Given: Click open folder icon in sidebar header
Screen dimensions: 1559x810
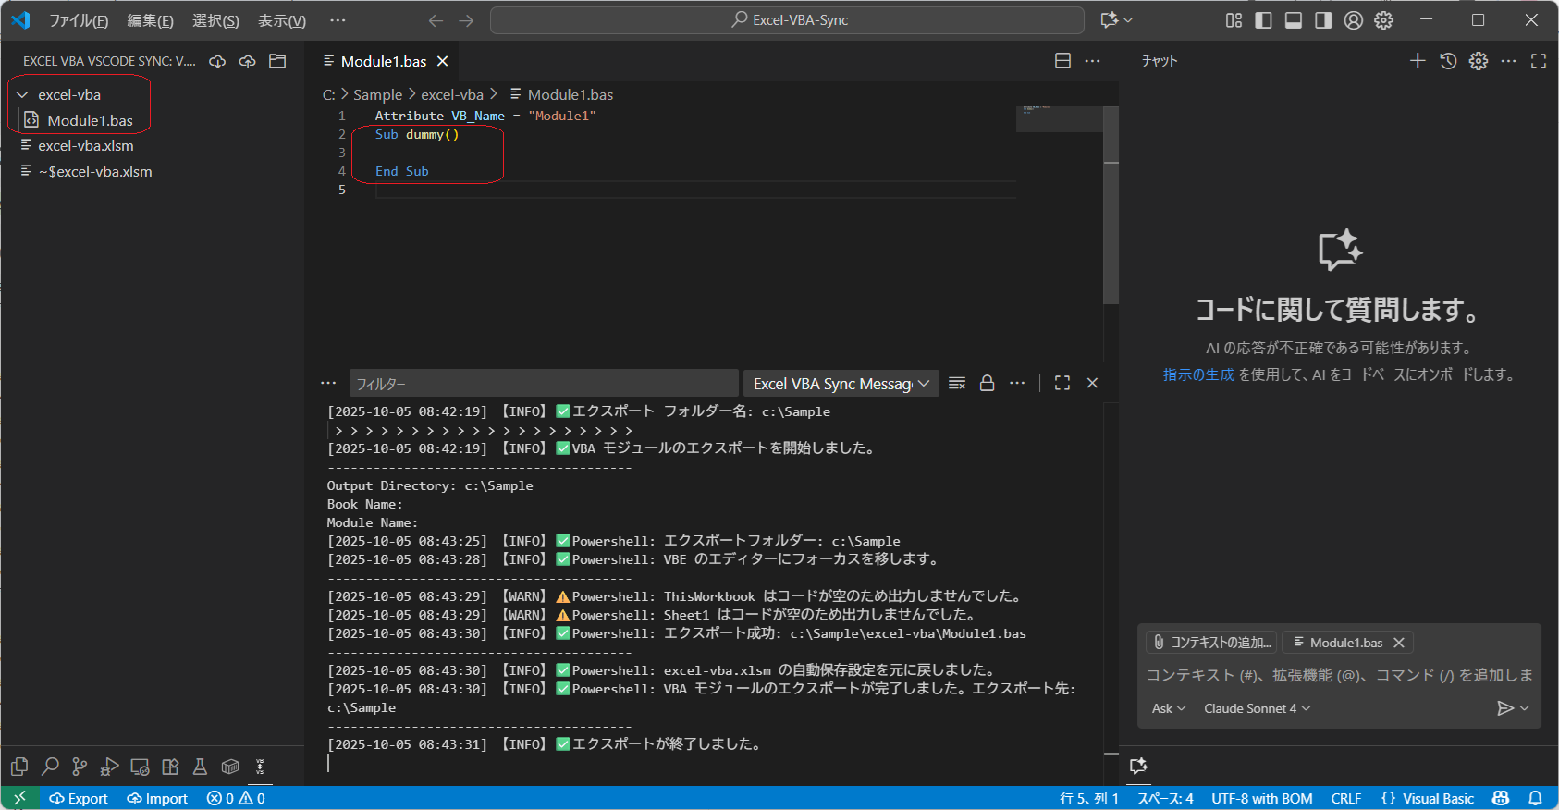Looking at the screenshot, I should 277,61.
